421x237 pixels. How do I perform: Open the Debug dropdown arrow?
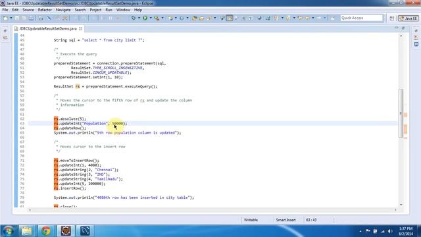tap(139, 18)
